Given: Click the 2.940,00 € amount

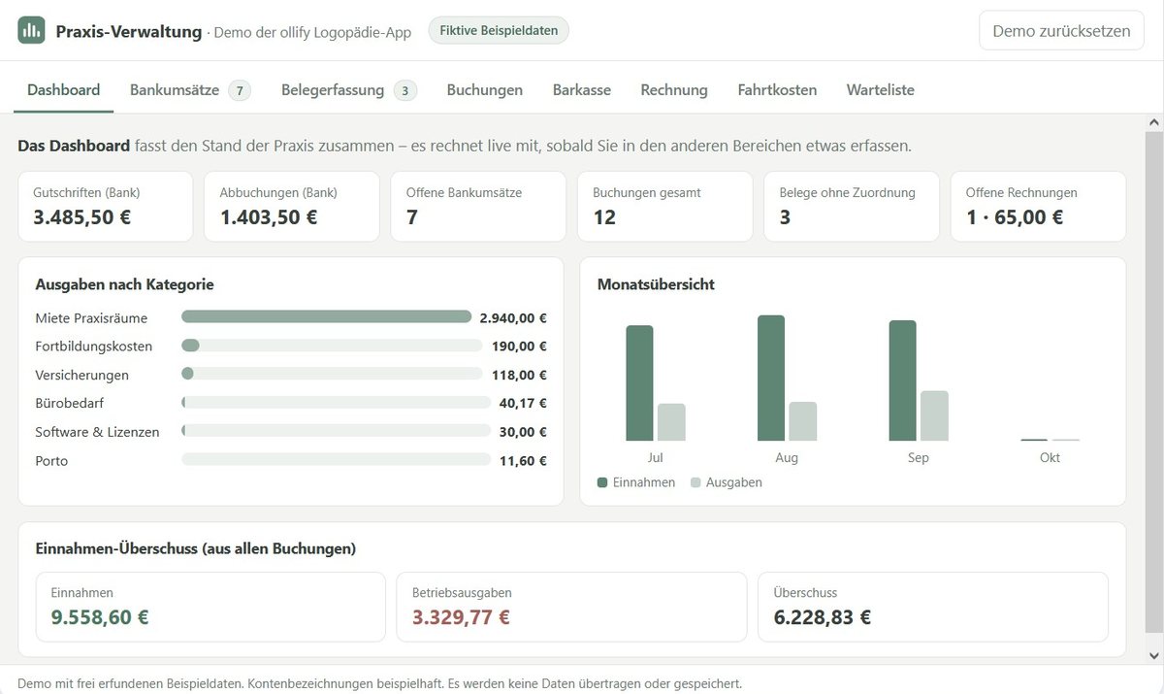Looking at the screenshot, I should pyautogui.click(x=513, y=317).
